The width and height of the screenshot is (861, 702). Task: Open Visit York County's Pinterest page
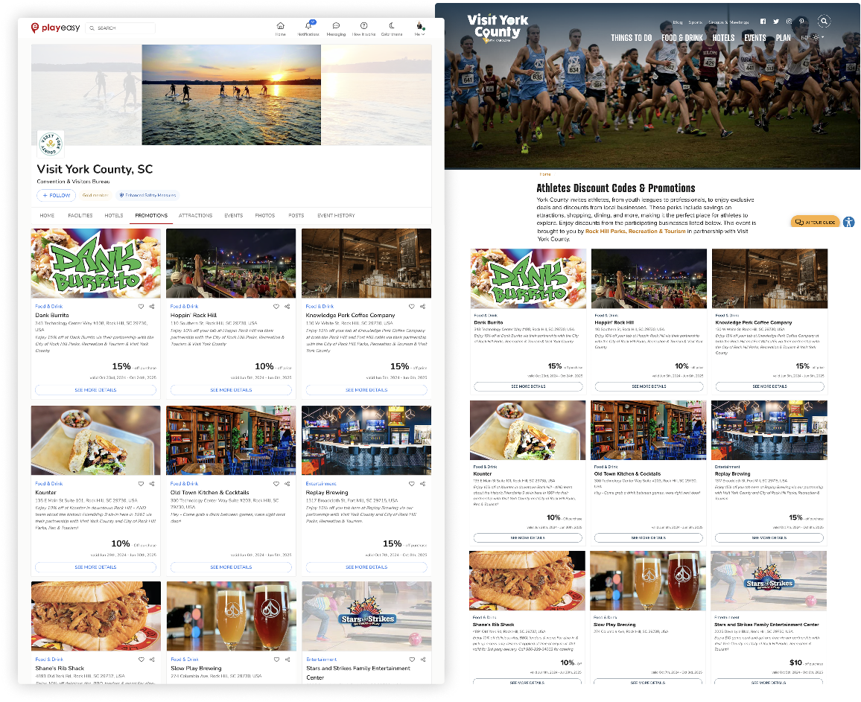(801, 21)
